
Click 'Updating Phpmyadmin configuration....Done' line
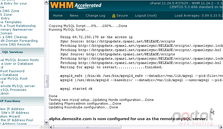(x=85, y=103)
